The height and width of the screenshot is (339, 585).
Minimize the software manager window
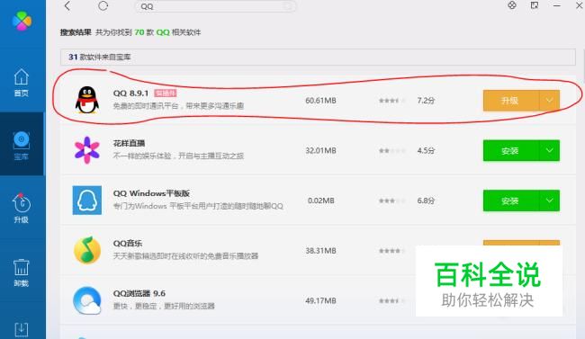tap(556, 5)
